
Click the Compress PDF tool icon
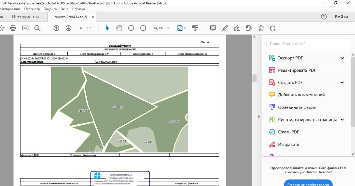coord(272,132)
